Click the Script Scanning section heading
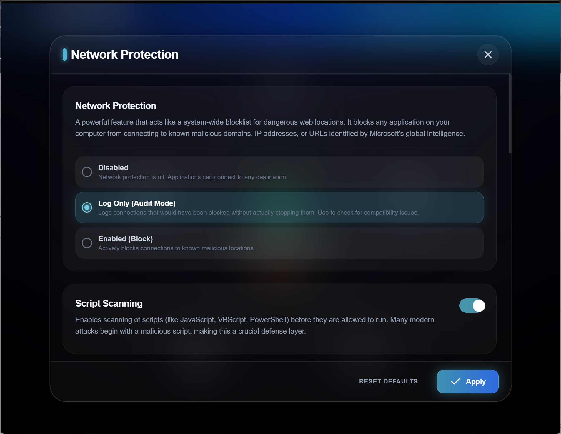The width and height of the screenshot is (561, 434). point(109,303)
